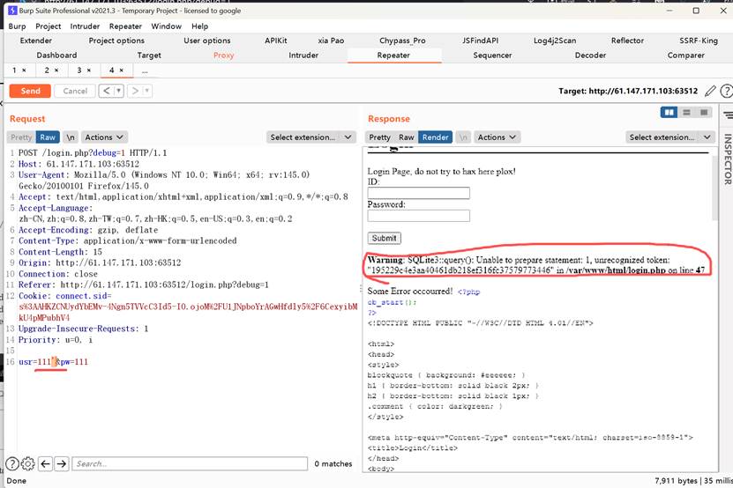
Task: Close Repeater tab 1
Action: [25, 70]
